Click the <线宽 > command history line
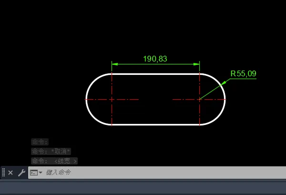The height and width of the screenshot is (195, 286). coord(54,161)
